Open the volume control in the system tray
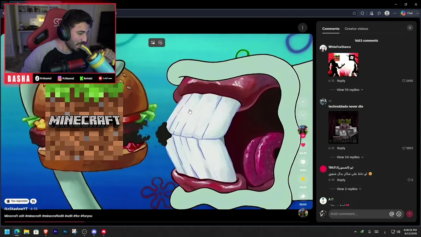The width and height of the screenshot is (421, 237). (x=399, y=232)
